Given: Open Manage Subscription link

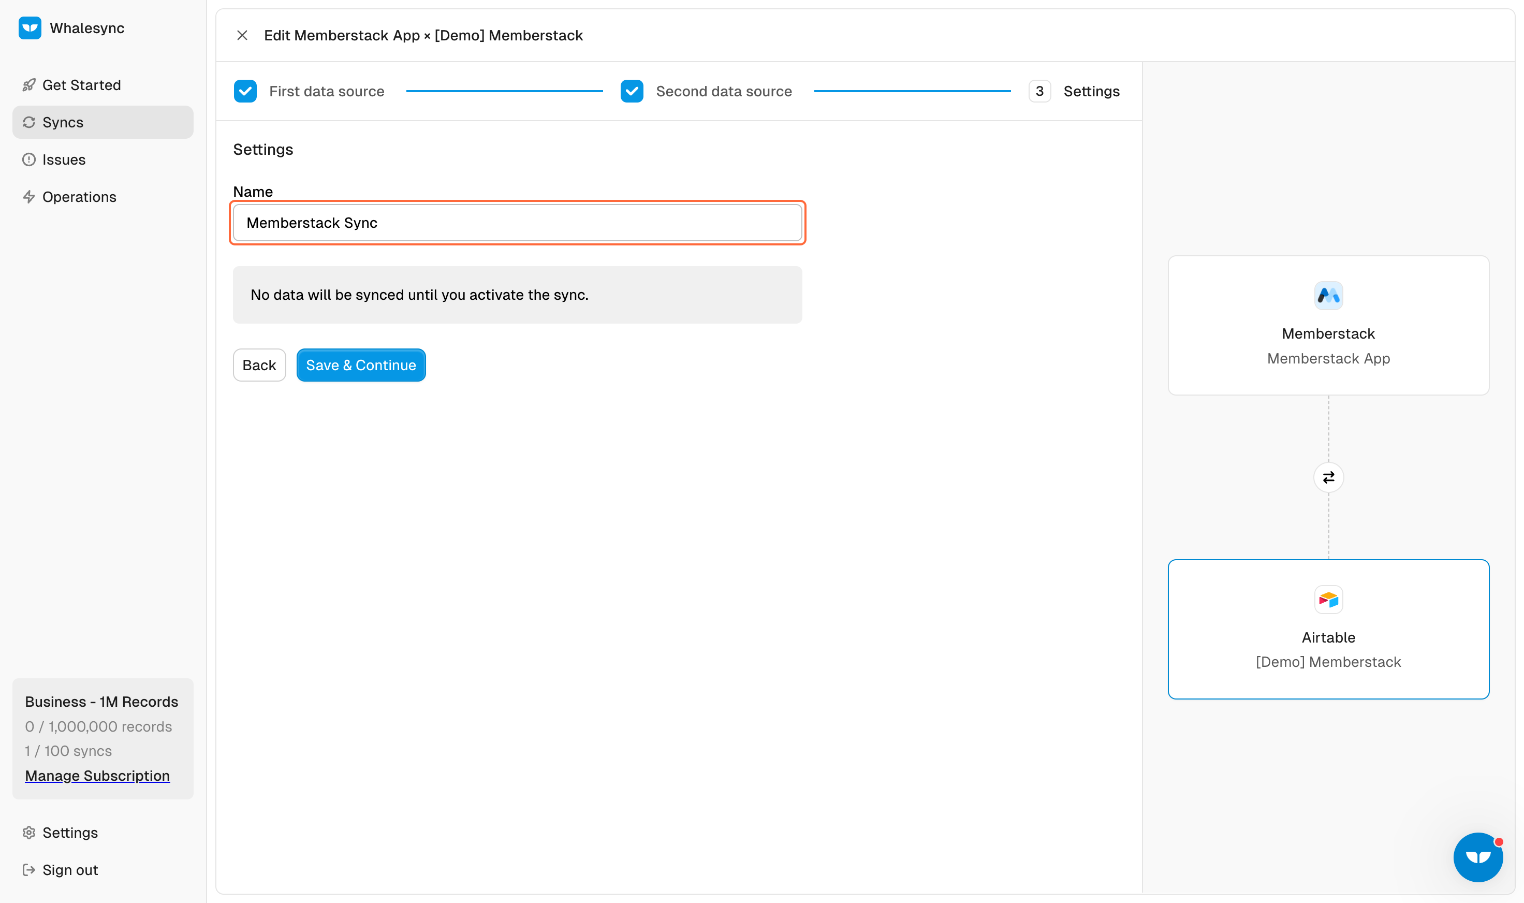Looking at the screenshot, I should tap(97, 775).
